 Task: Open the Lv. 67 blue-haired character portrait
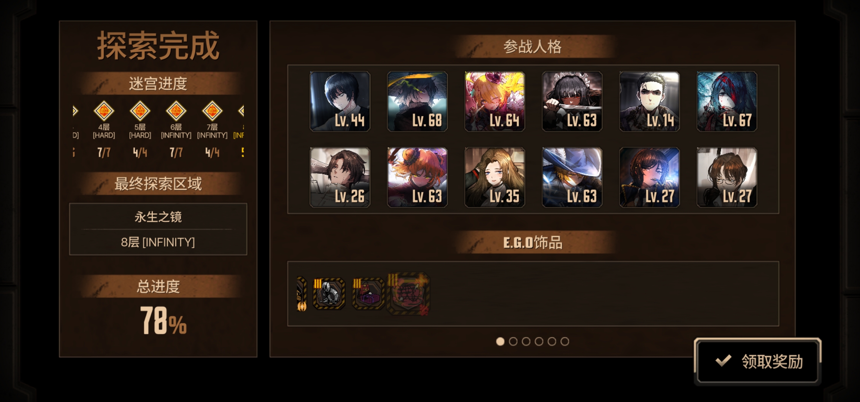coord(727,101)
